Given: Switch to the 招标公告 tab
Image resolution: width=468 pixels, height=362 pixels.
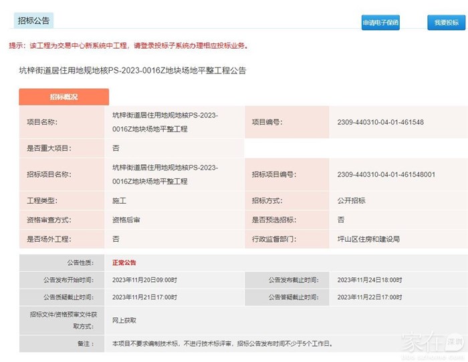Looking at the screenshot, I should [x=33, y=21].
